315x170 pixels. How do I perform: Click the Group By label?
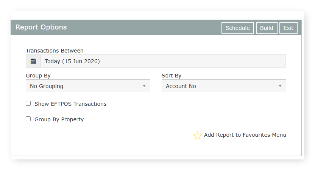(x=38, y=76)
